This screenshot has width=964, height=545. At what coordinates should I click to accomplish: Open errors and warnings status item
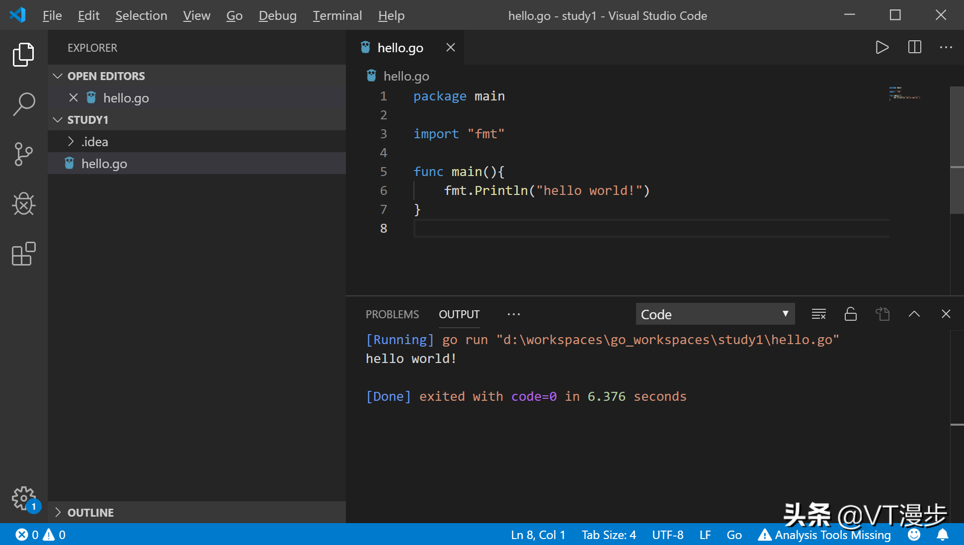click(41, 535)
